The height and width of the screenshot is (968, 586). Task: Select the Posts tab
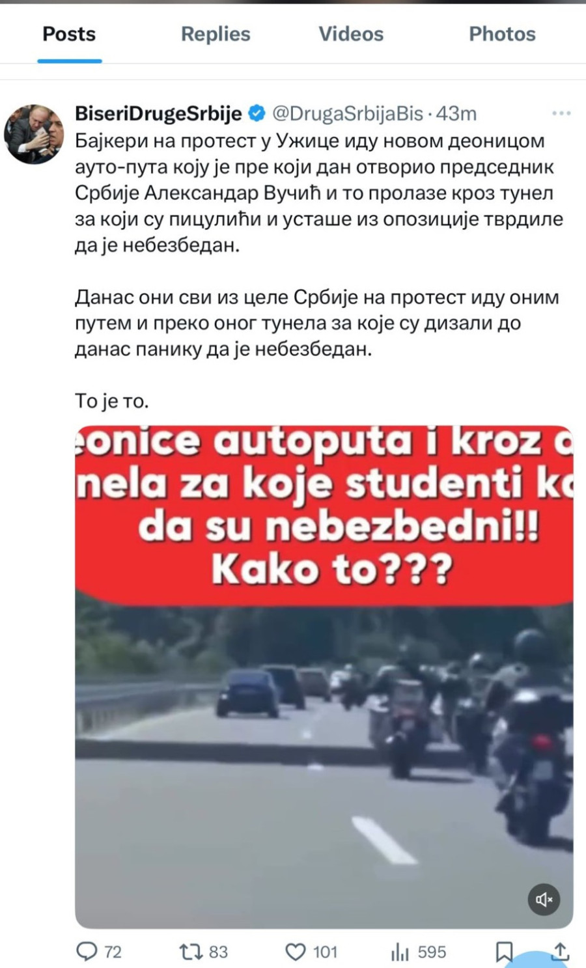click(69, 34)
